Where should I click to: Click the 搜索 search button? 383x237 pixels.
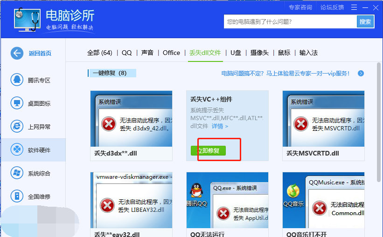coord(365,21)
